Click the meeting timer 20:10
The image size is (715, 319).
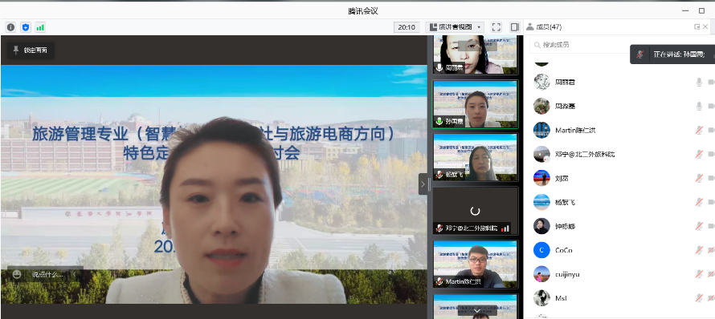407,27
